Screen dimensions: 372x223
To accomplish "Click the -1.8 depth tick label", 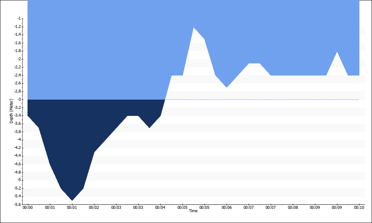I will (18, 51).
